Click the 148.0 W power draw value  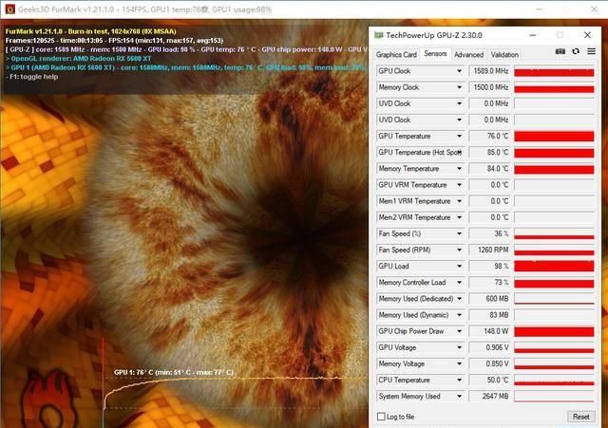[489, 331]
